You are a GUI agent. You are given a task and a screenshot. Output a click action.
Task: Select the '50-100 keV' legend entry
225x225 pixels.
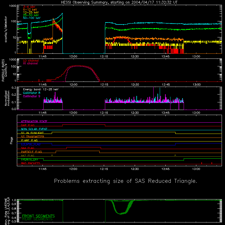coord(31,18)
